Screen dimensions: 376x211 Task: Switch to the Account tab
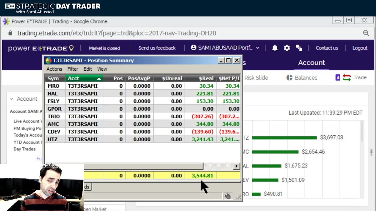click(311, 62)
